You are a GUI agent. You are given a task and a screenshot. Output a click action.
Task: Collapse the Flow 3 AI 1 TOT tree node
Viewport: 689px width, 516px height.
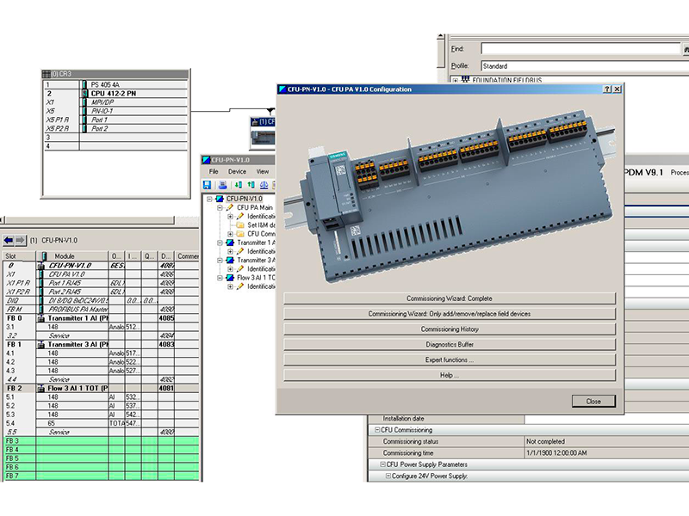220,278
